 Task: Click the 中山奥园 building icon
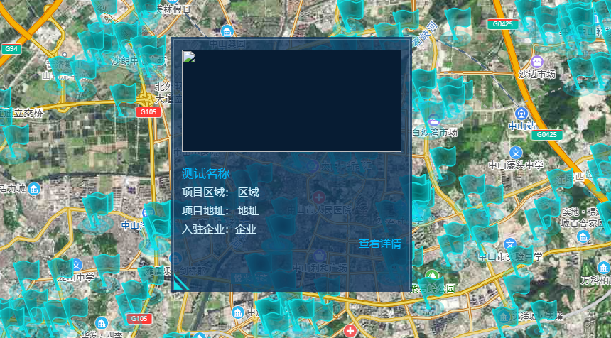click(227, 31)
